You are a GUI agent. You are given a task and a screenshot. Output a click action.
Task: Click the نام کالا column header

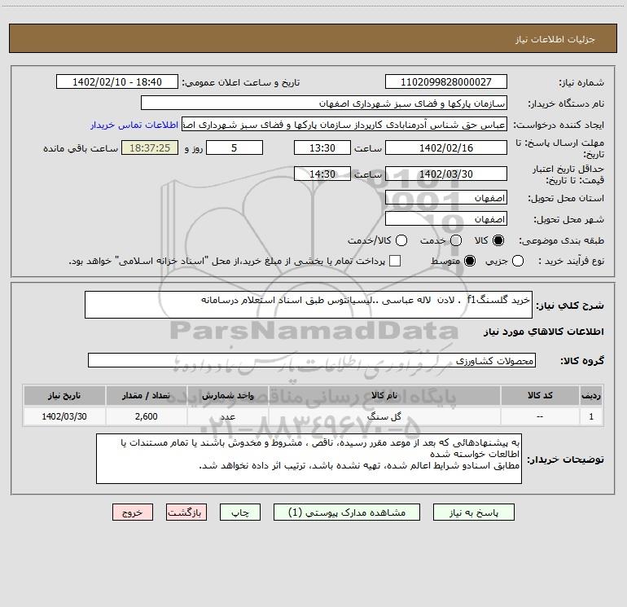[x=384, y=395]
